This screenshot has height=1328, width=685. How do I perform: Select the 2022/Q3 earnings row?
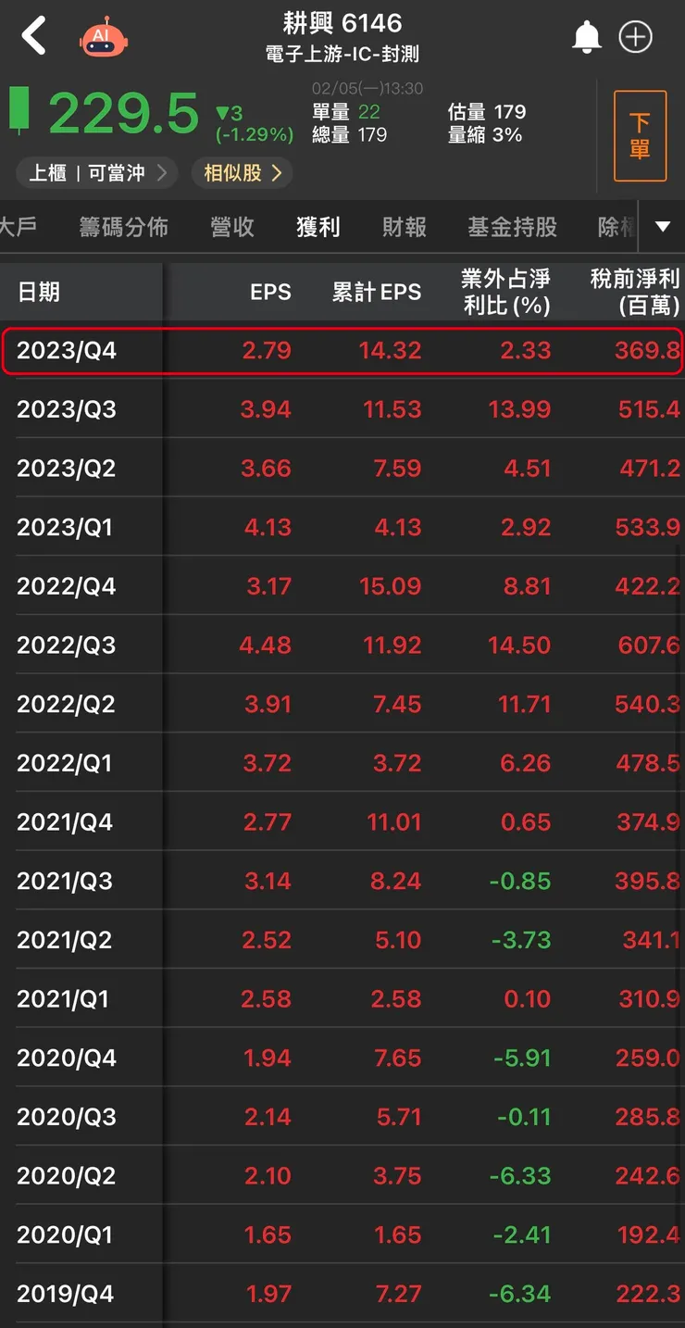click(x=342, y=645)
